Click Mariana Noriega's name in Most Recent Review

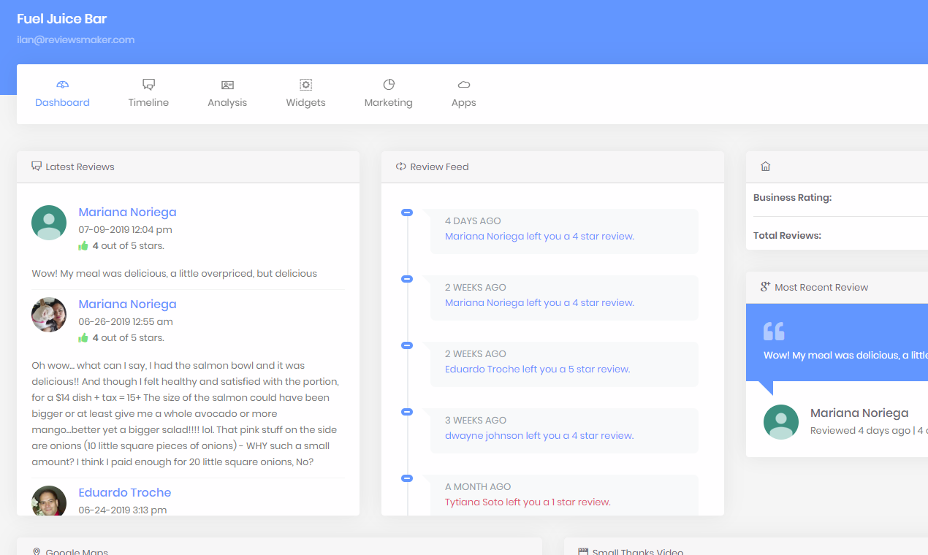pos(859,413)
